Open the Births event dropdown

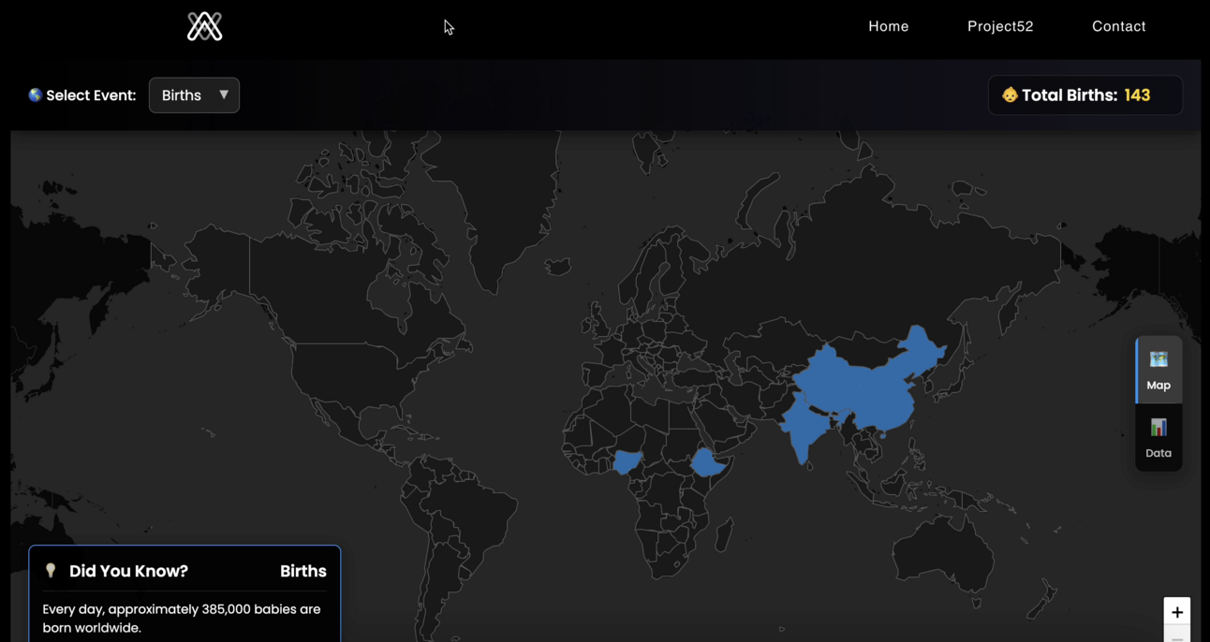tap(194, 95)
